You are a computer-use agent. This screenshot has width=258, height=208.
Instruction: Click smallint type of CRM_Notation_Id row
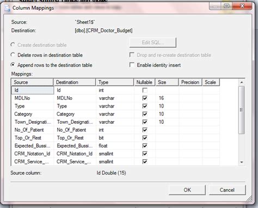(x=115, y=154)
